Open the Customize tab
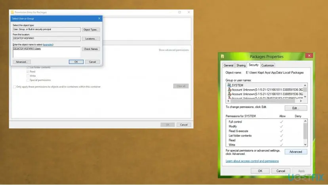 267,65
